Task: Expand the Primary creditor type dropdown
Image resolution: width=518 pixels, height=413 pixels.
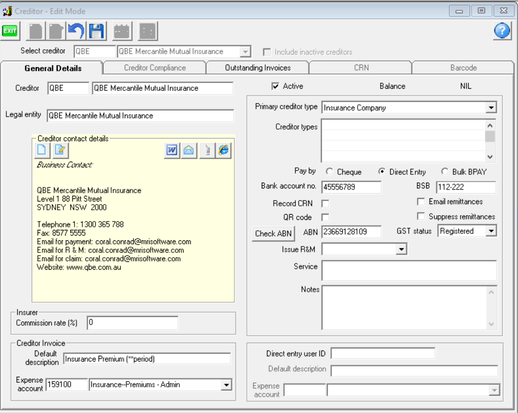Action: (x=491, y=108)
